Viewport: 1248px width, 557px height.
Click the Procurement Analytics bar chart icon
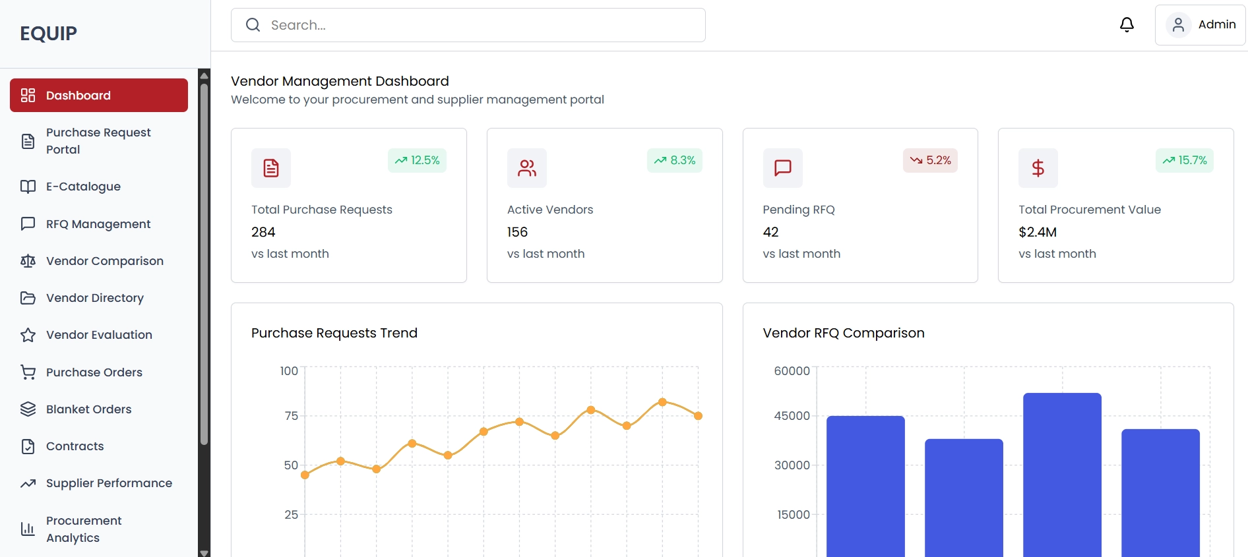28,529
